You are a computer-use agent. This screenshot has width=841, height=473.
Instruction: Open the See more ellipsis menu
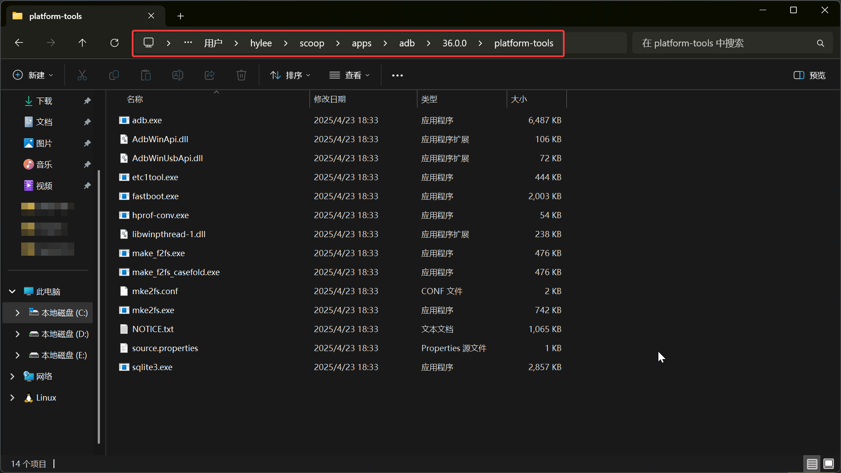[x=397, y=75]
